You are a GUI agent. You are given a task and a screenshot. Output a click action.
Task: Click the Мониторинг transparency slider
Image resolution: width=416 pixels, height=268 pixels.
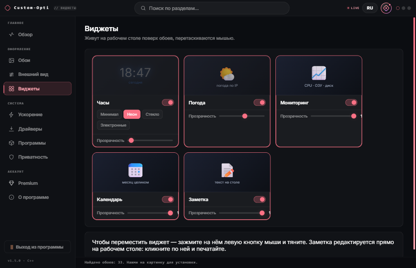point(334,116)
